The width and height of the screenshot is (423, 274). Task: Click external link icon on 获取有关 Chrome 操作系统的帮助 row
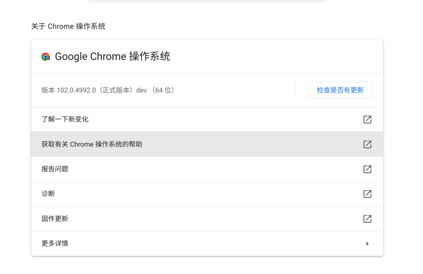[367, 144]
